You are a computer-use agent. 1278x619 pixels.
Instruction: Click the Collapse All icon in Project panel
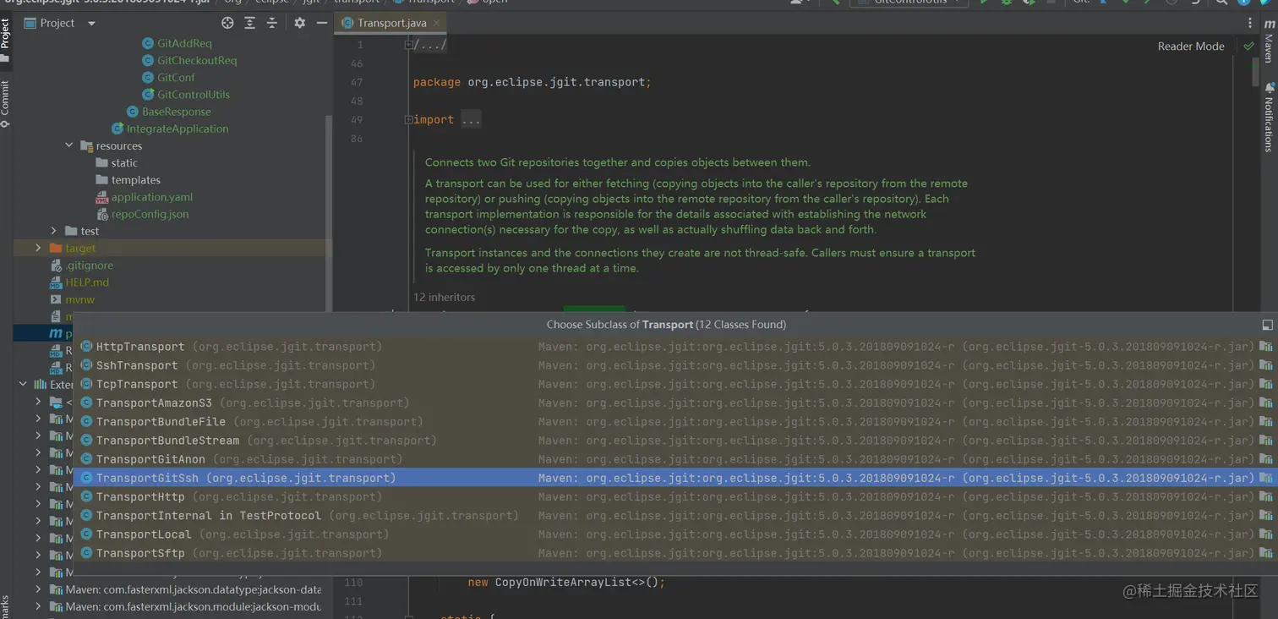272,23
